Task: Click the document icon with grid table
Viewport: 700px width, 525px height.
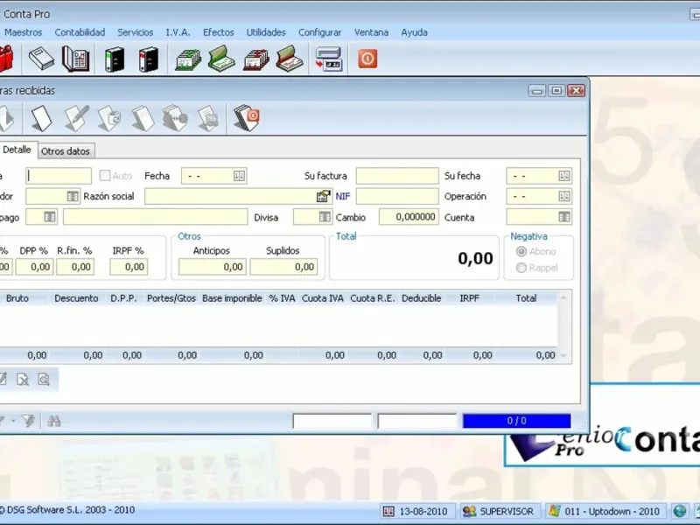Action: coord(208,118)
